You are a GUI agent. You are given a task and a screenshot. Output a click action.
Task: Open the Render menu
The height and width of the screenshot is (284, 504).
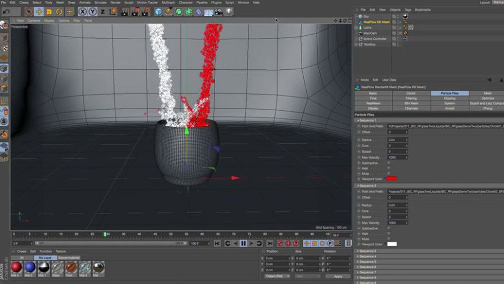click(x=115, y=2)
